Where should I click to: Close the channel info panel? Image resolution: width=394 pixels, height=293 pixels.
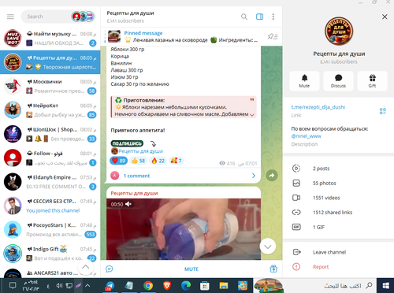pos(385,17)
